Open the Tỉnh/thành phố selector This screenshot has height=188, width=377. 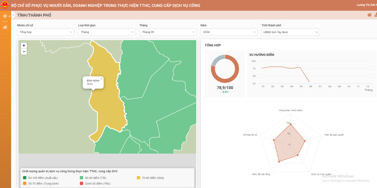[x=290, y=32]
